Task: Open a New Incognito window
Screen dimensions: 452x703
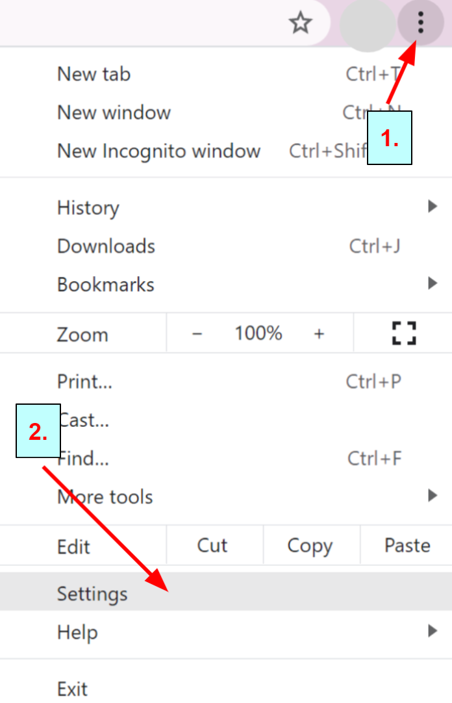Action: [158, 151]
